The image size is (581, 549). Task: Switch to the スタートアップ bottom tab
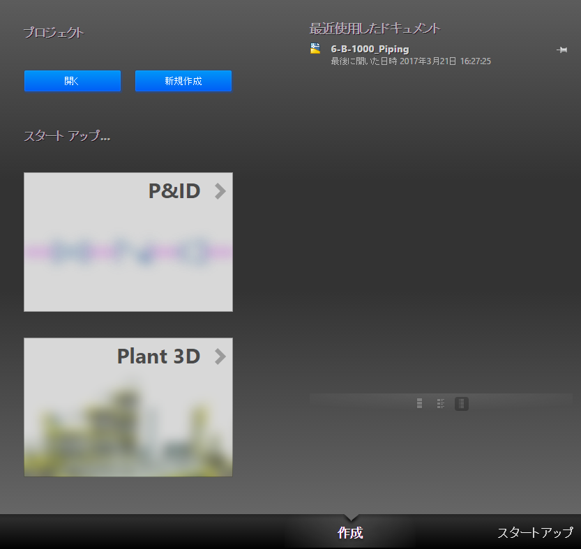(535, 533)
